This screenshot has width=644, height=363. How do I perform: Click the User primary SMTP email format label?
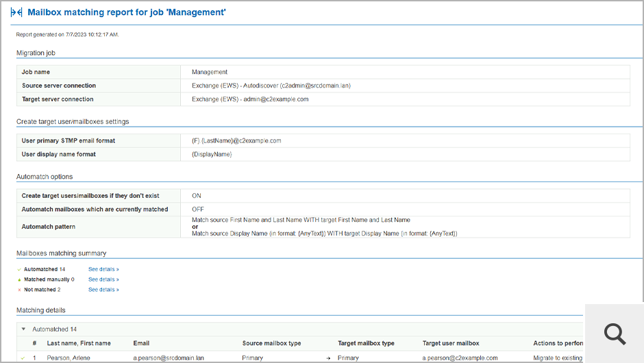coord(69,140)
